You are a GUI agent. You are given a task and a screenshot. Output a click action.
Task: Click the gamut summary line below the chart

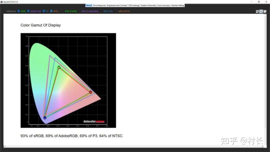(71, 136)
